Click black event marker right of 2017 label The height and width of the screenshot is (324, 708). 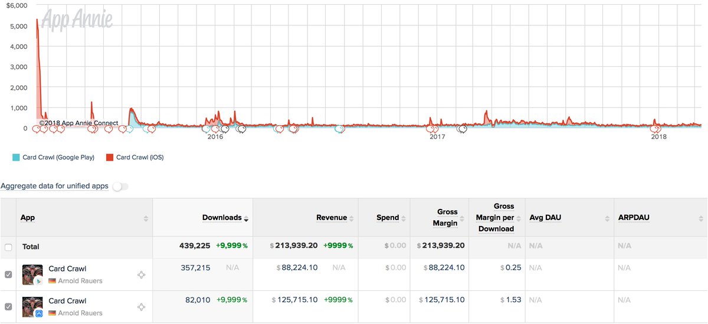pyautogui.click(x=463, y=129)
